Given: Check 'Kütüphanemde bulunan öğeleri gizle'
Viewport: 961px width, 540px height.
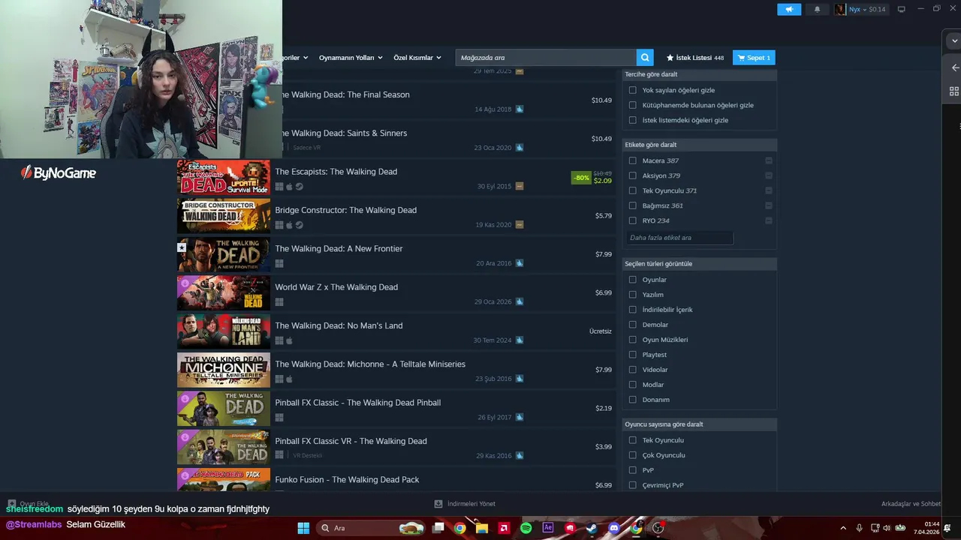Looking at the screenshot, I should tap(633, 105).
